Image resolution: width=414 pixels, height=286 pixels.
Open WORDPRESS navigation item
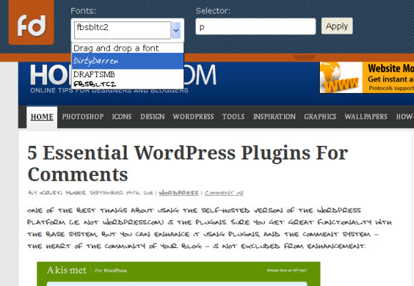point(193,117)
